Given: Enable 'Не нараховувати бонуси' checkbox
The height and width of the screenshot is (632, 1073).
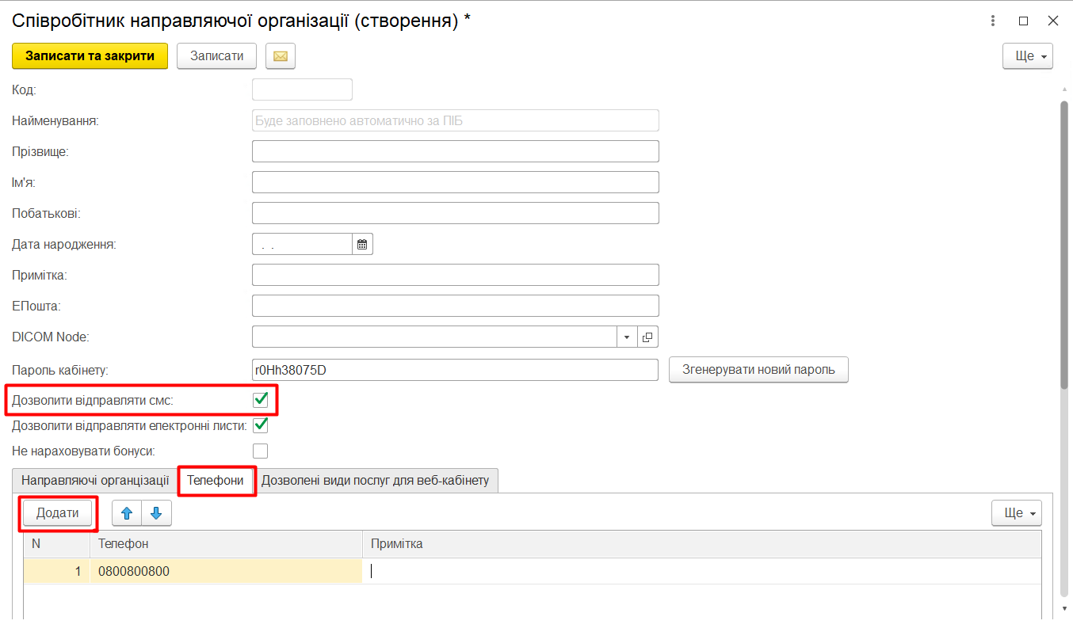Looking at the screenshot, I should 260,451.
